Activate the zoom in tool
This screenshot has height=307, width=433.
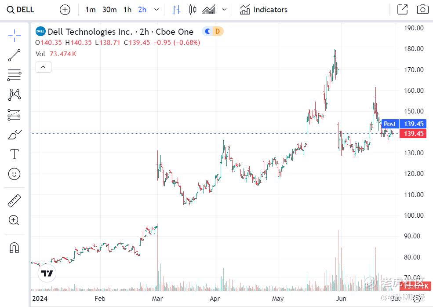(14, 220)
